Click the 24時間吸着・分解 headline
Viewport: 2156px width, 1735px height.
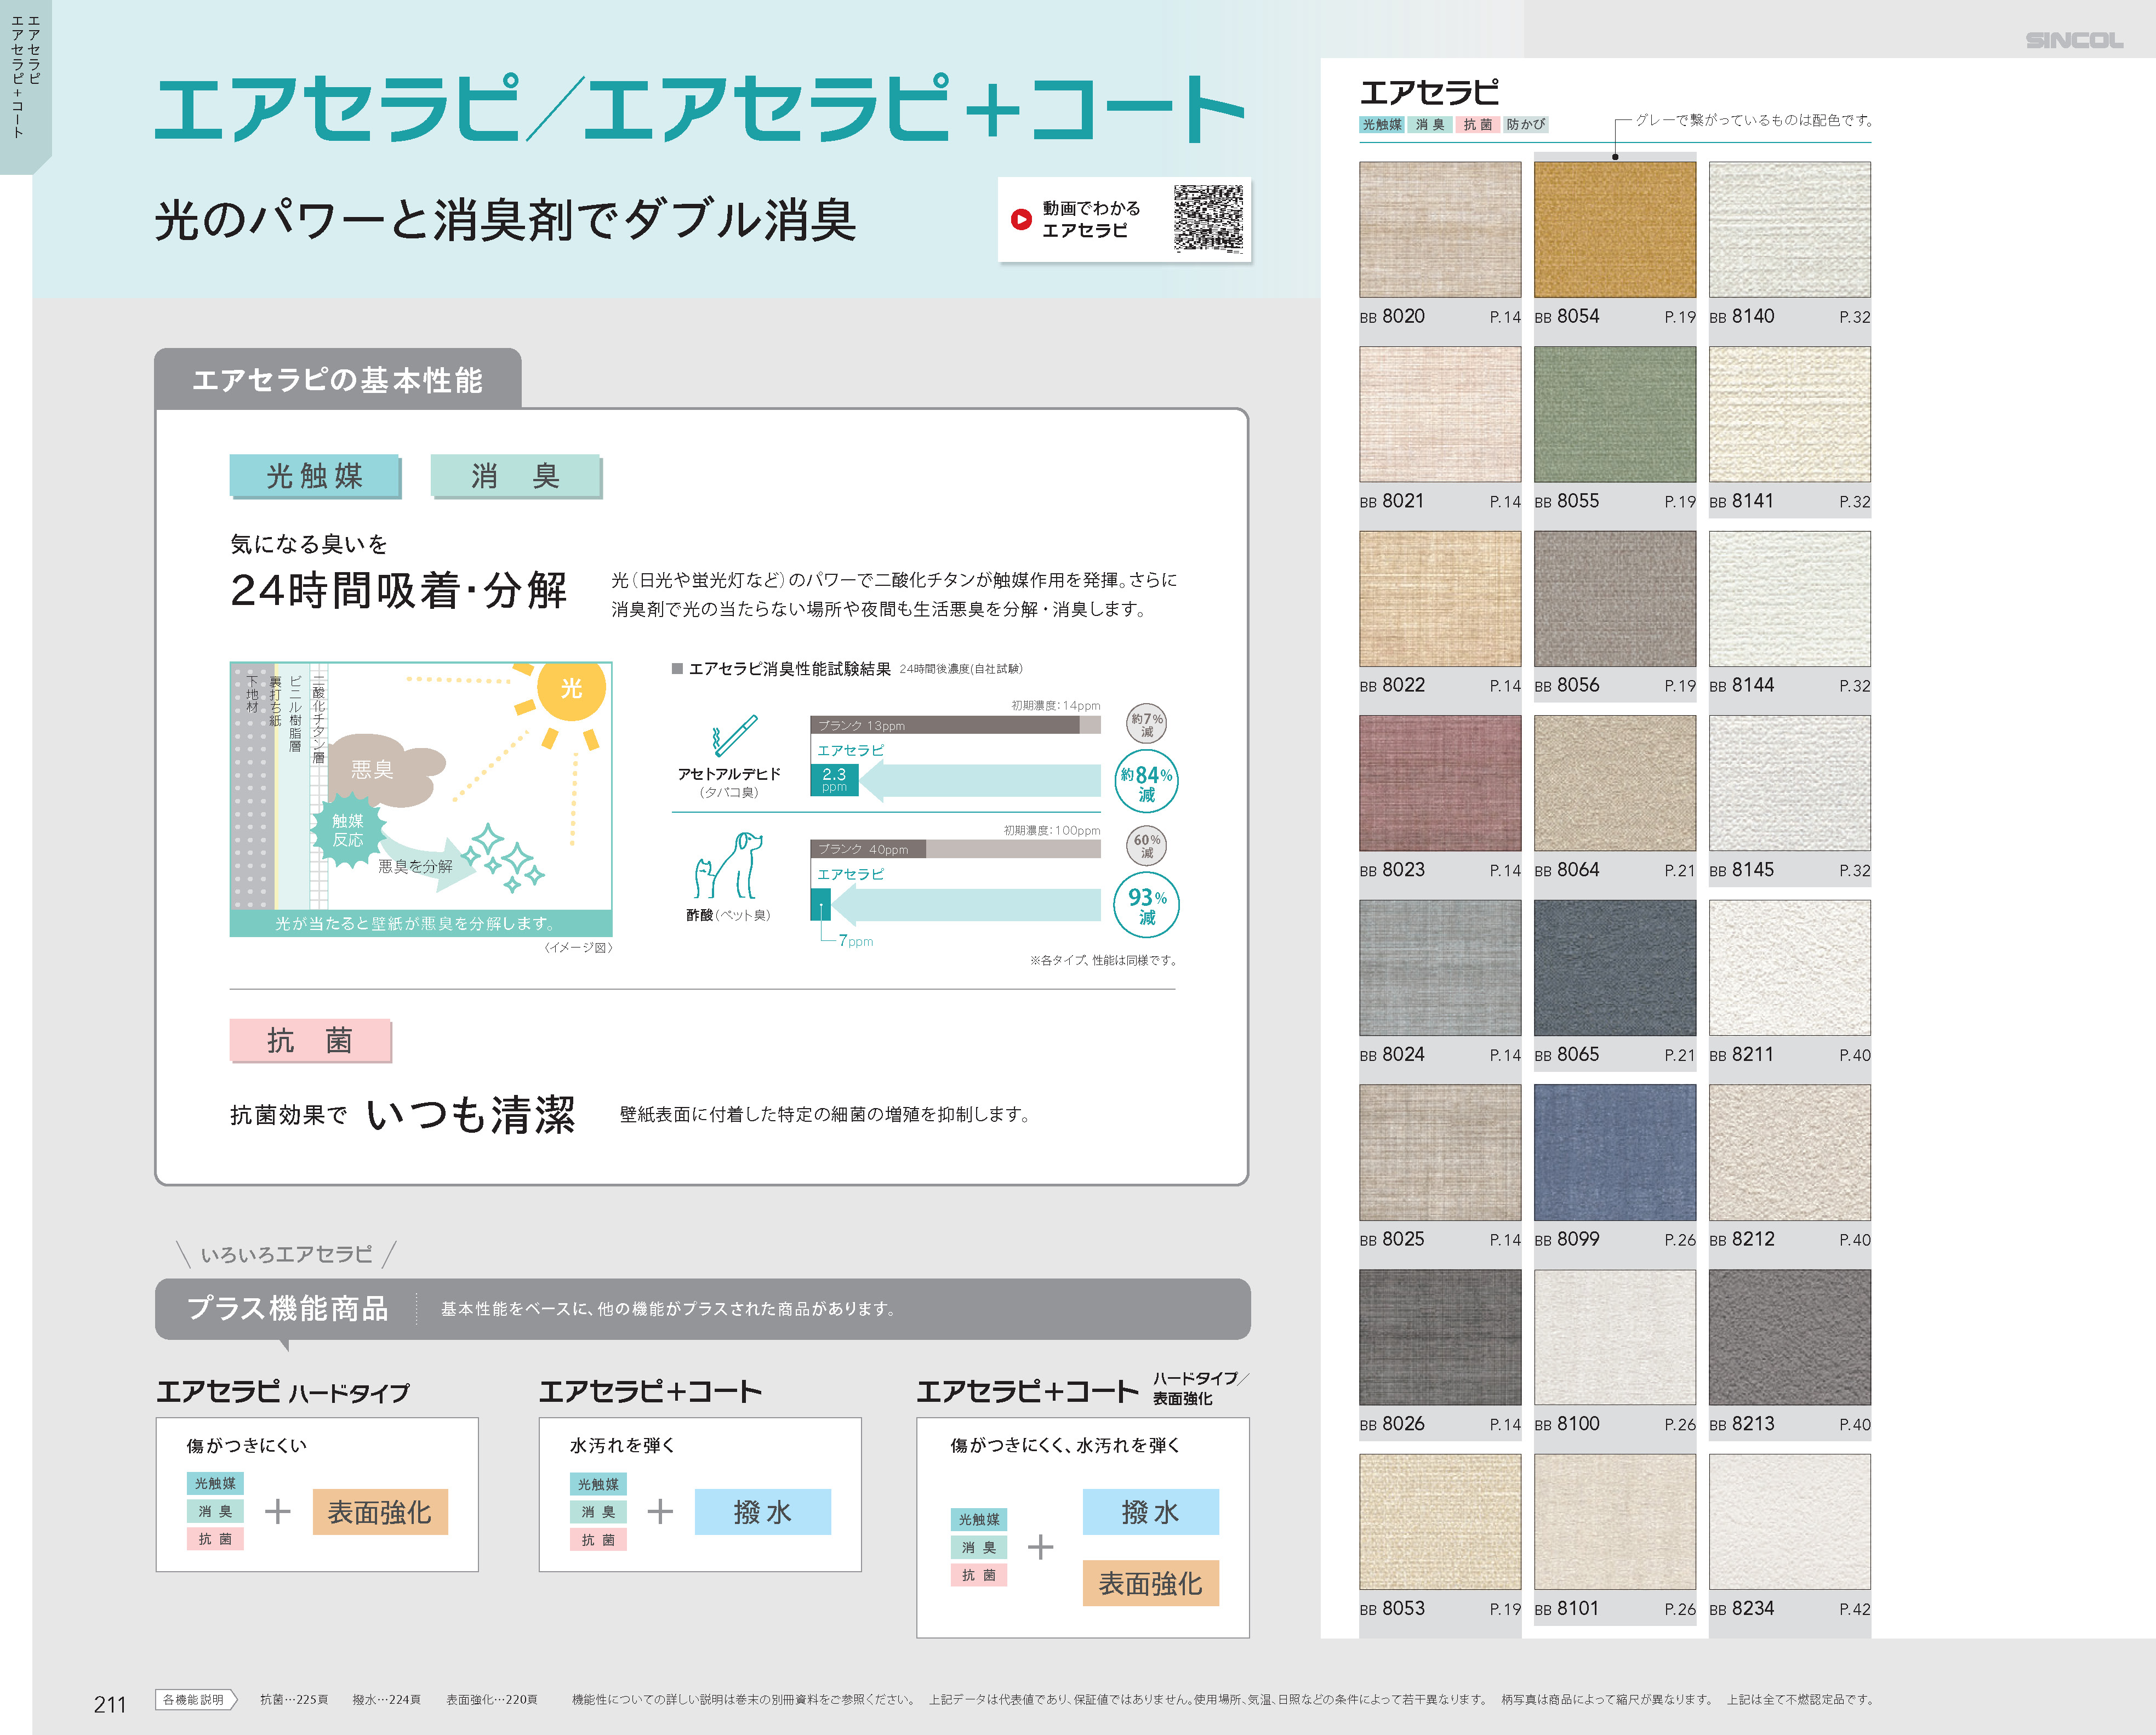pyautogui.click(x=398, y=590)
